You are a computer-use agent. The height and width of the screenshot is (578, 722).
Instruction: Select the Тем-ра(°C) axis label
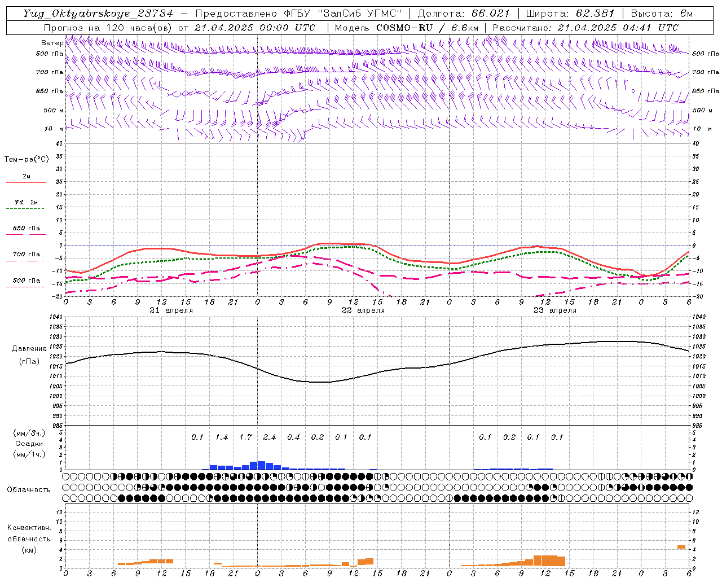coord(27,160)
